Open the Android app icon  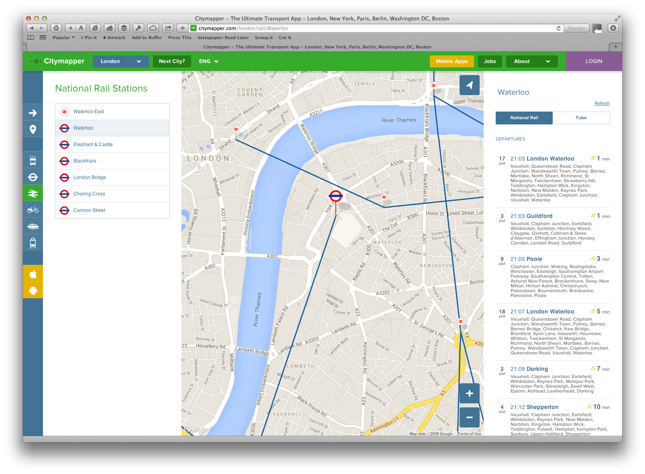point(33,290)
